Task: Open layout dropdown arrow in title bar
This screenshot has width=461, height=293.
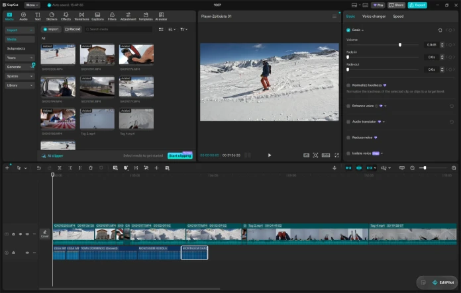Action: tap(360, 5)
